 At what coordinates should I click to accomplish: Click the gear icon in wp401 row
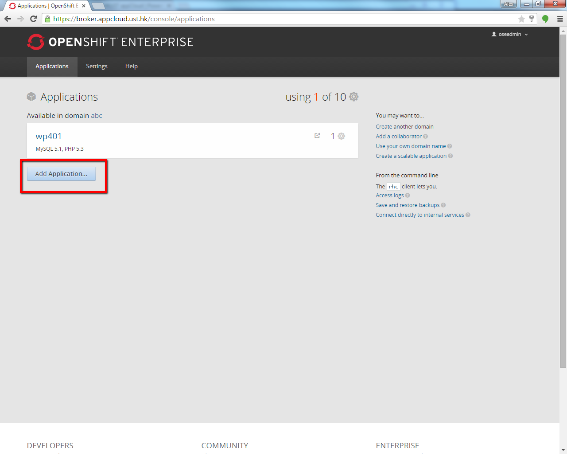pyautogui.click(x=342, y=136)
